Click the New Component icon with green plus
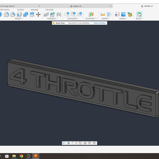159x159 pixels. pos(52,14)
